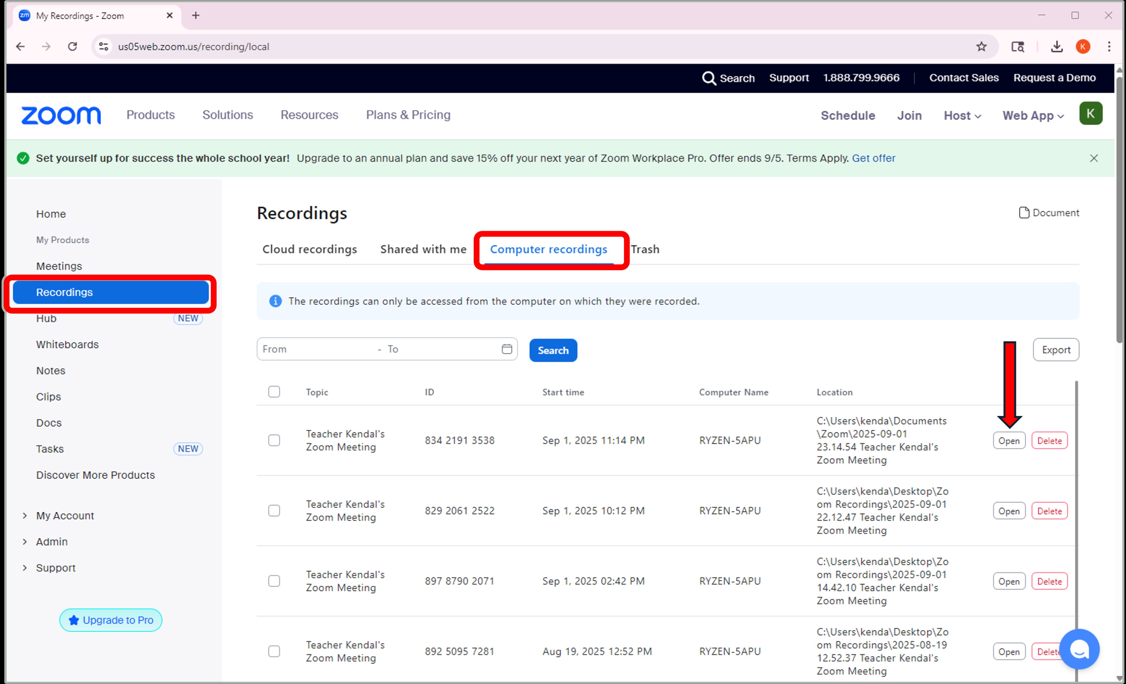
Task: Click the Export button
Action: coord(1056,350)
